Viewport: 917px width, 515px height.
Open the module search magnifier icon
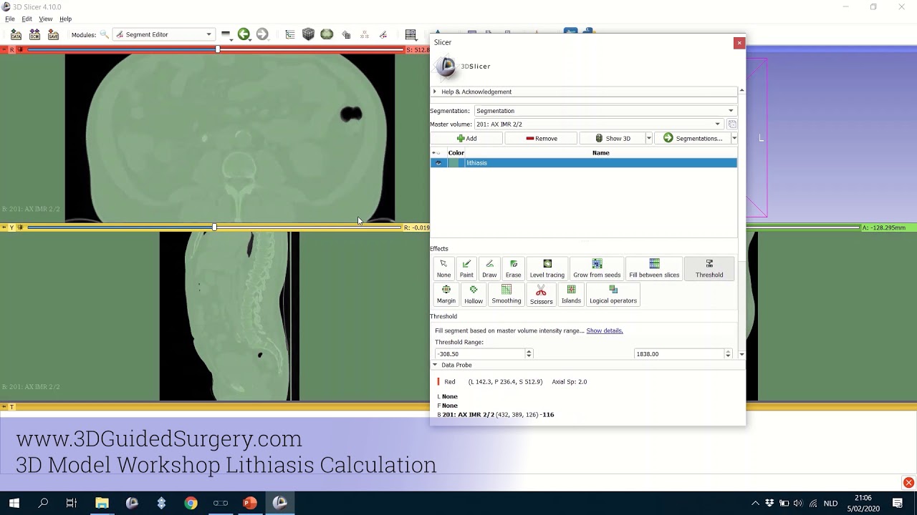pos(105,34)
